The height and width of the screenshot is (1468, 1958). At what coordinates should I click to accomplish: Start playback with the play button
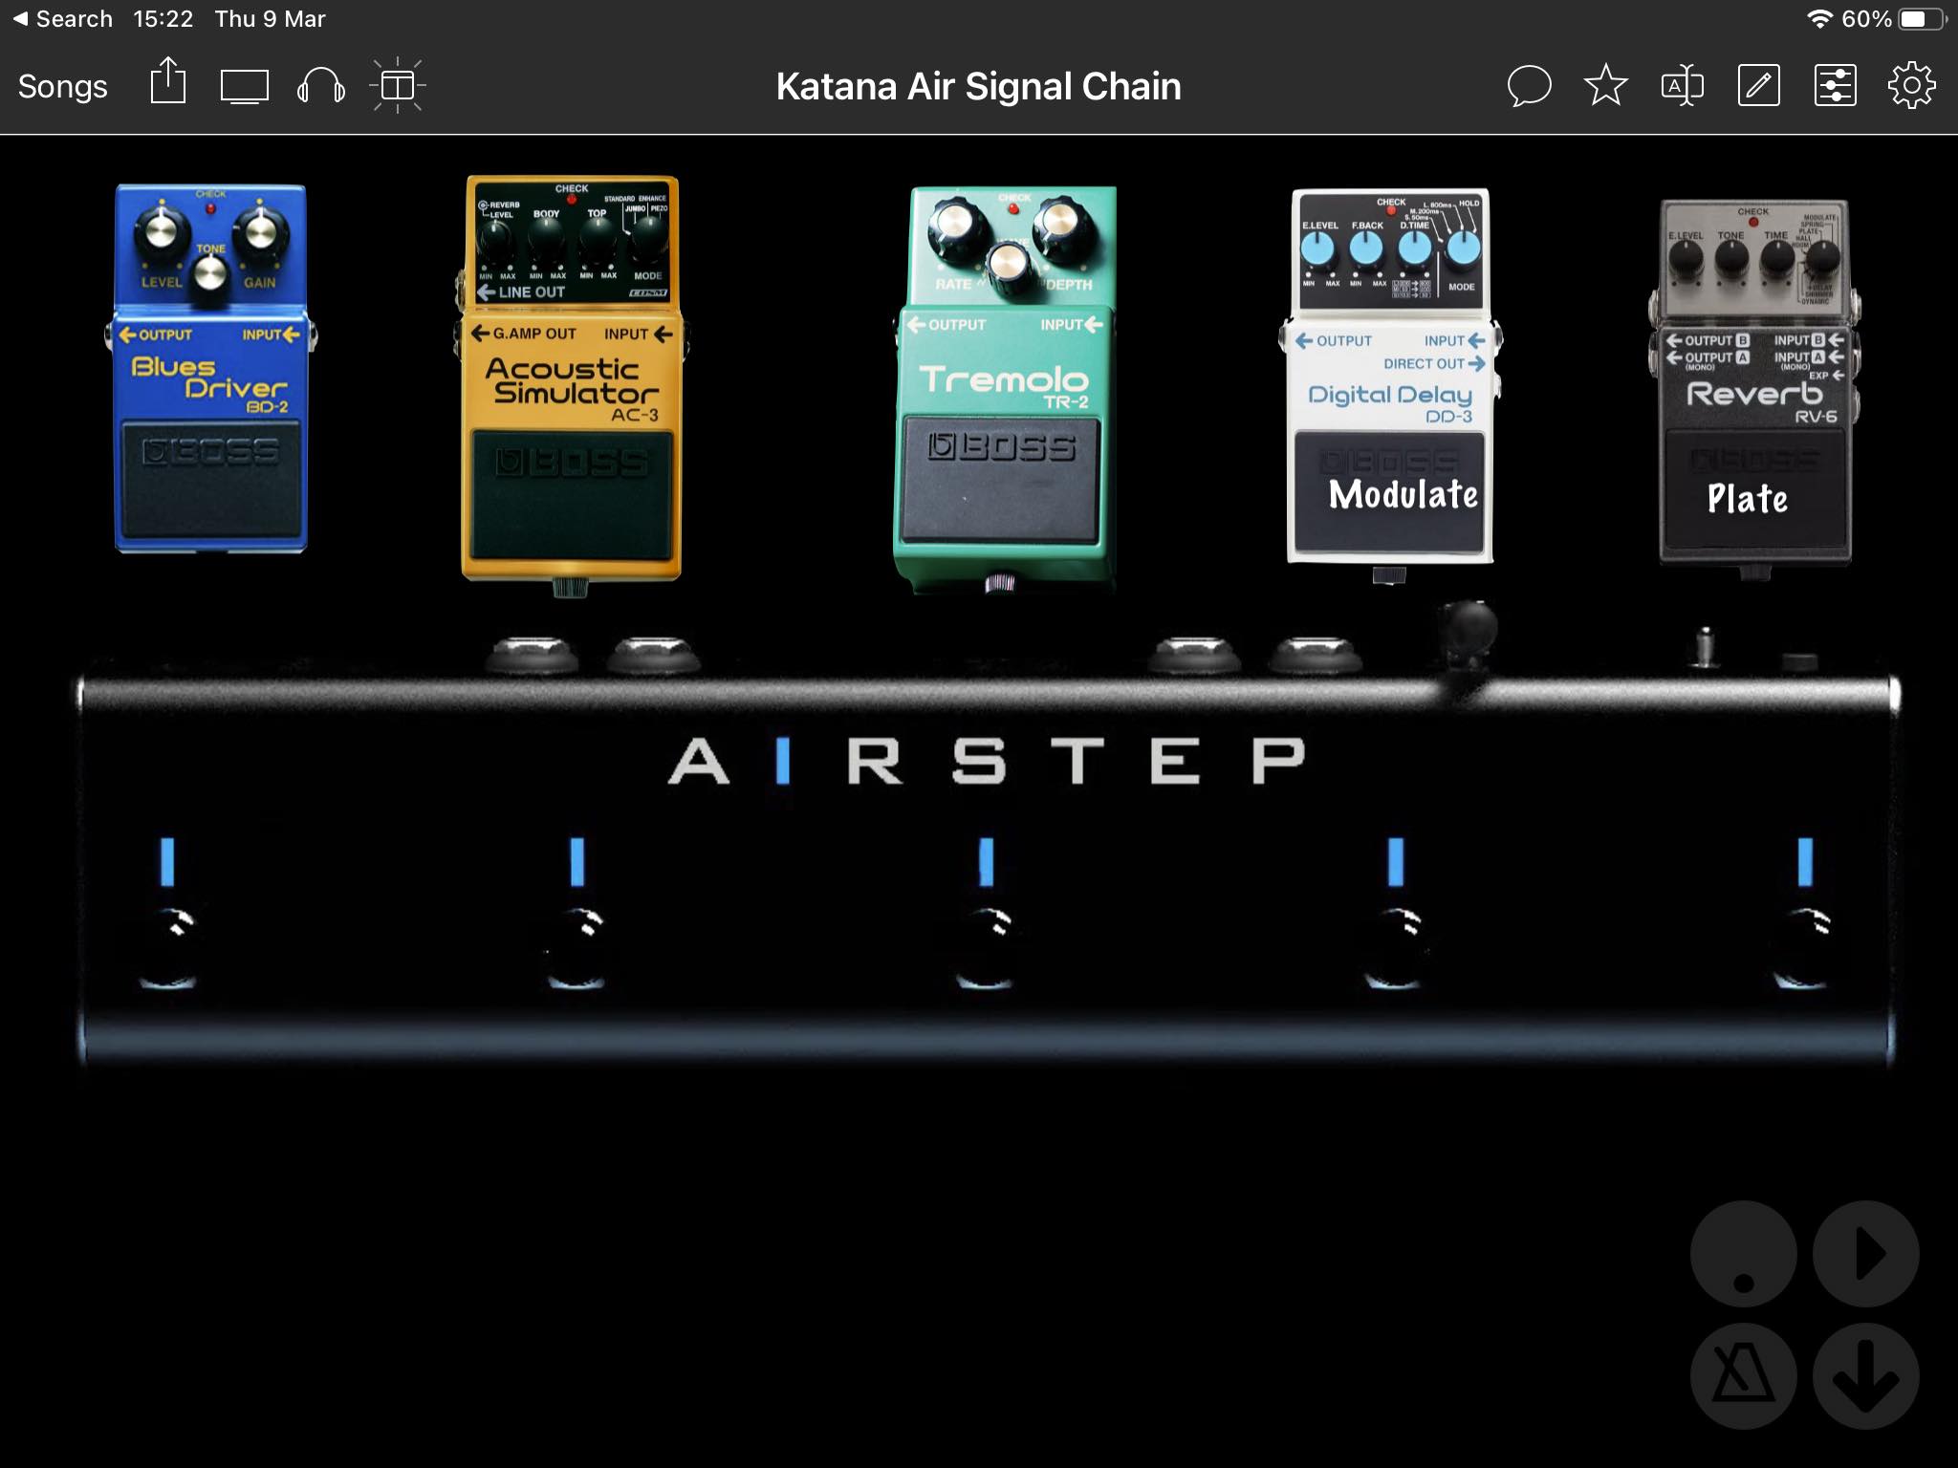[1866, 1254]
